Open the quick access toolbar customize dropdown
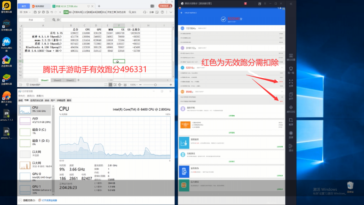Image resolution: width=364 pixels, height=205 pixels. point(60,12)
